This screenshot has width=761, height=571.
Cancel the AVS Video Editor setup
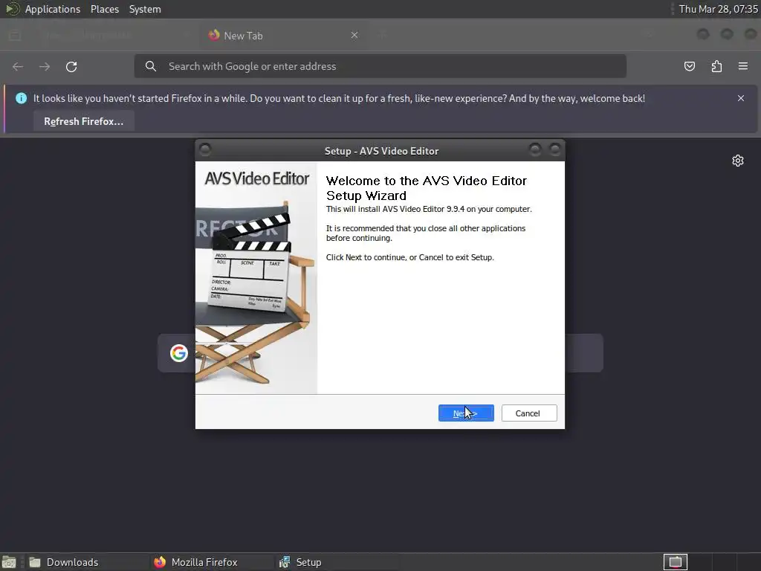click(529, 413)
